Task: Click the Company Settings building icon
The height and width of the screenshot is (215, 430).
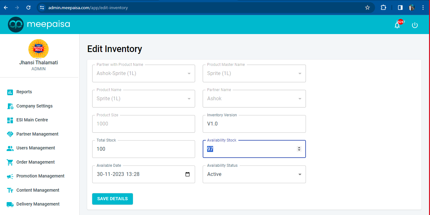Action: coord(10,106)
